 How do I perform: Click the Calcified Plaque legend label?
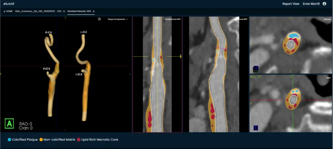(25, 140)
